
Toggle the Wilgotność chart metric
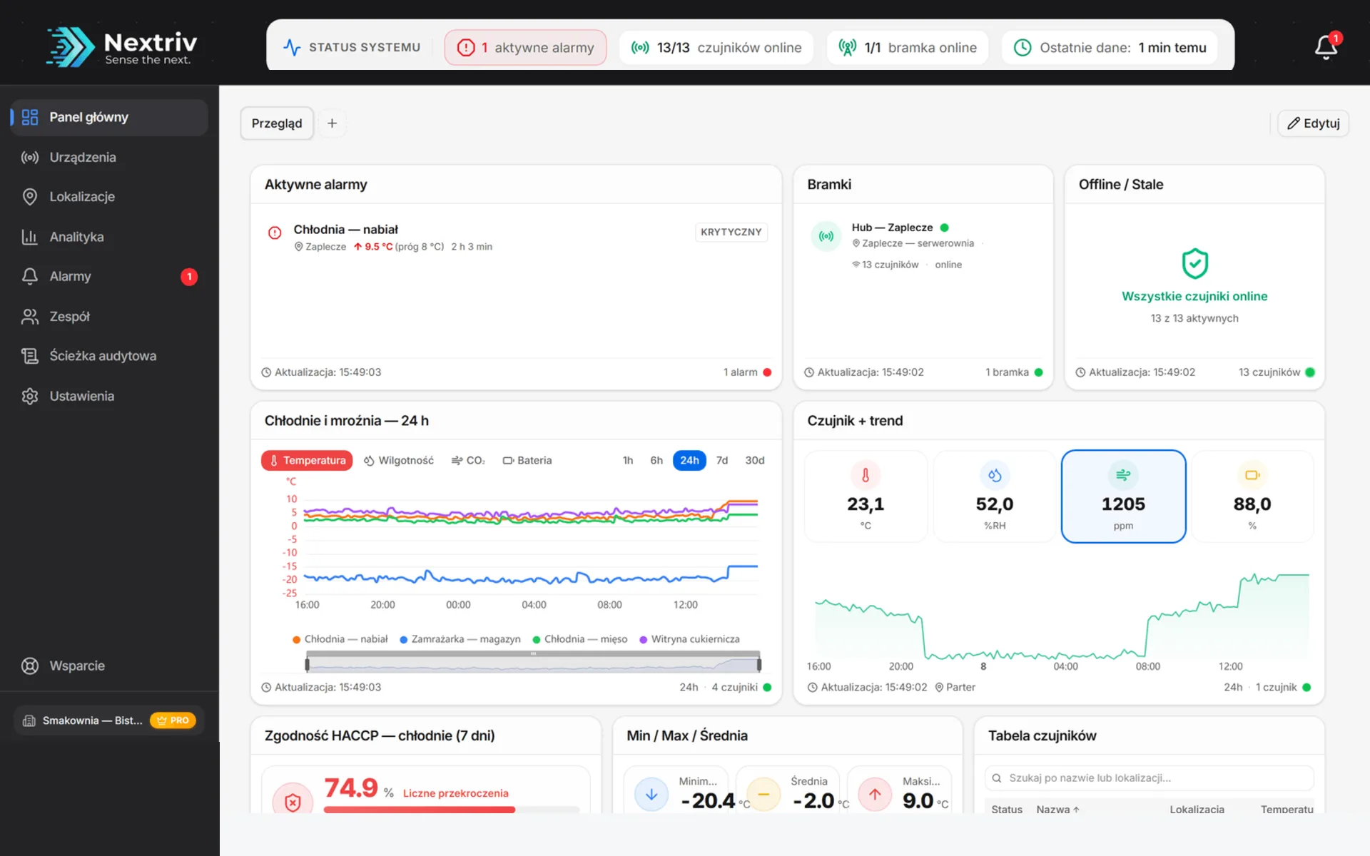click(399, 461)
